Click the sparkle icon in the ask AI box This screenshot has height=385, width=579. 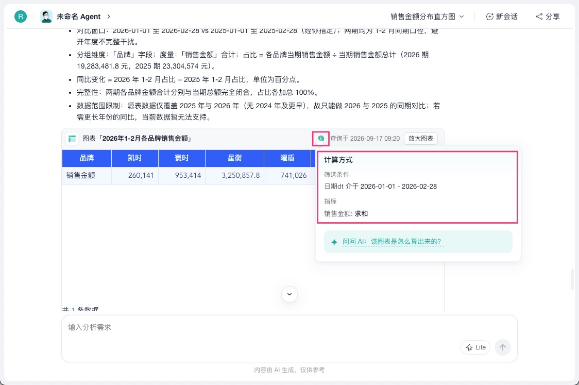click(x=334, y=242)
